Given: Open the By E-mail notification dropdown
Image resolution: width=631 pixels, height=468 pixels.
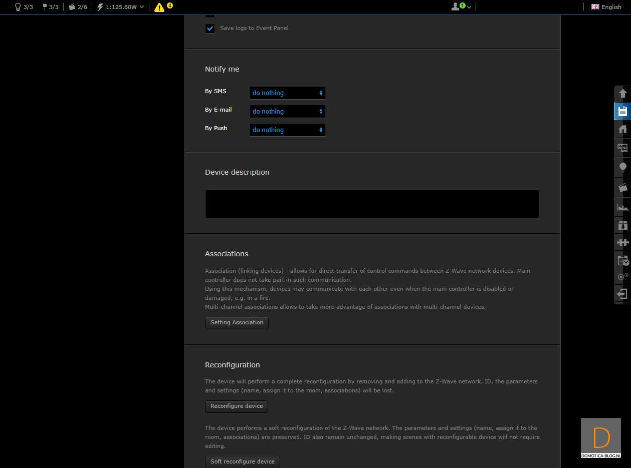Looking at the screenshot, I should pos(287,112).
